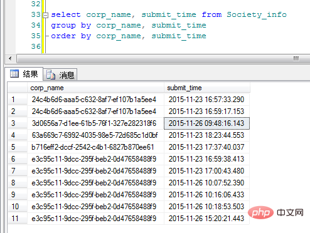Click the 'group' keyword on line 34
The image size is (310, 233).
pos(63,26)
